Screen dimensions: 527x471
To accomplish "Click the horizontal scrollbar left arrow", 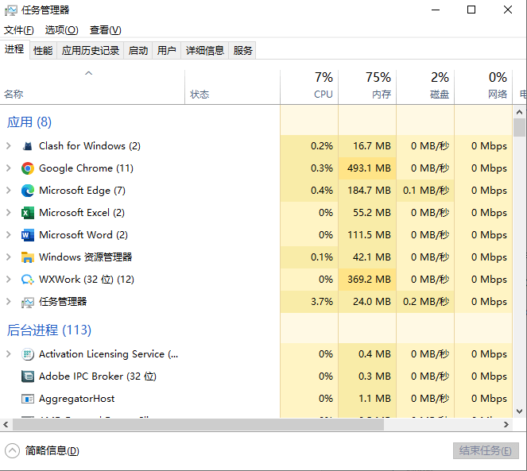I will (6, 425).
